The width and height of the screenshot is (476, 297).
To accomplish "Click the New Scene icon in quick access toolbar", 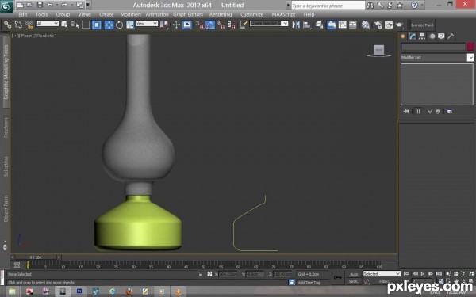I will 20,5.
